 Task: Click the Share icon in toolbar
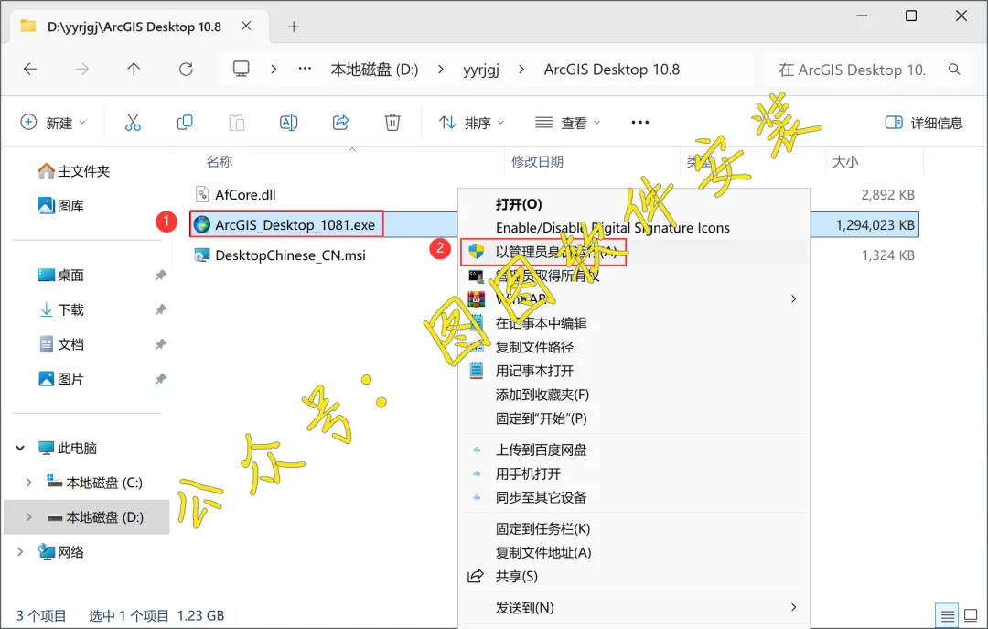point(341,123)
